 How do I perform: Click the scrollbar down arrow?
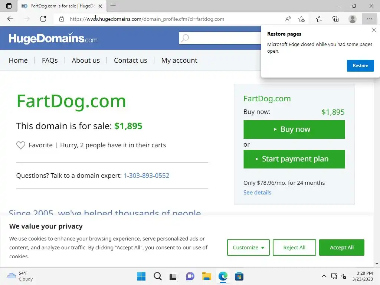377,264
